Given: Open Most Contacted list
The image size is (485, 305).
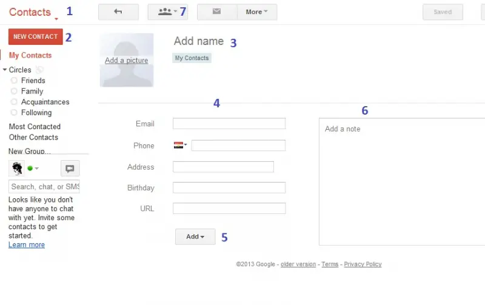Looking at the screenshot, I should point(35,127).
